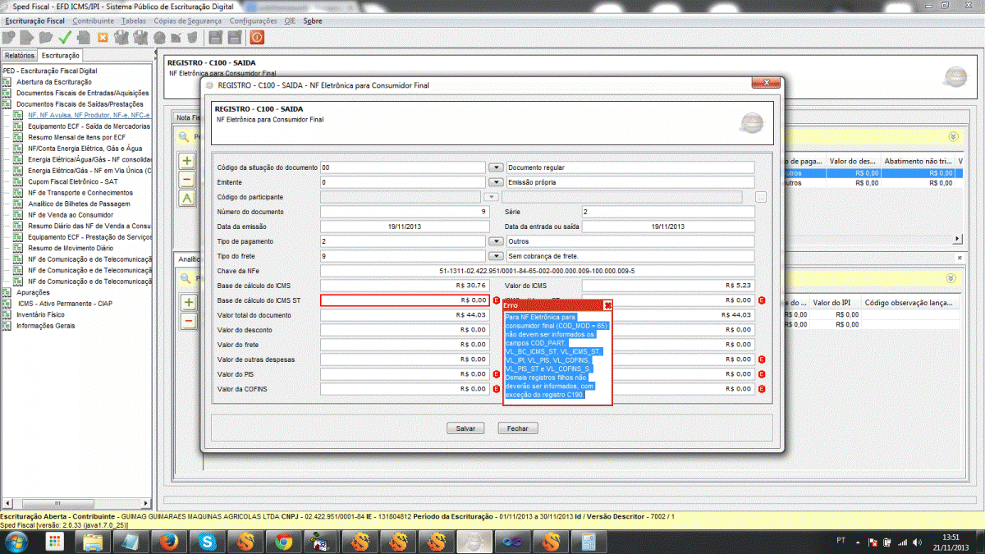Click error indicator beside Valor da COFINS field

pyautogui.click(x=496, y=389)
